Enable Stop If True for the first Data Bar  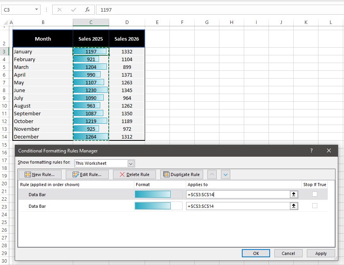click(x=315, y=194)
